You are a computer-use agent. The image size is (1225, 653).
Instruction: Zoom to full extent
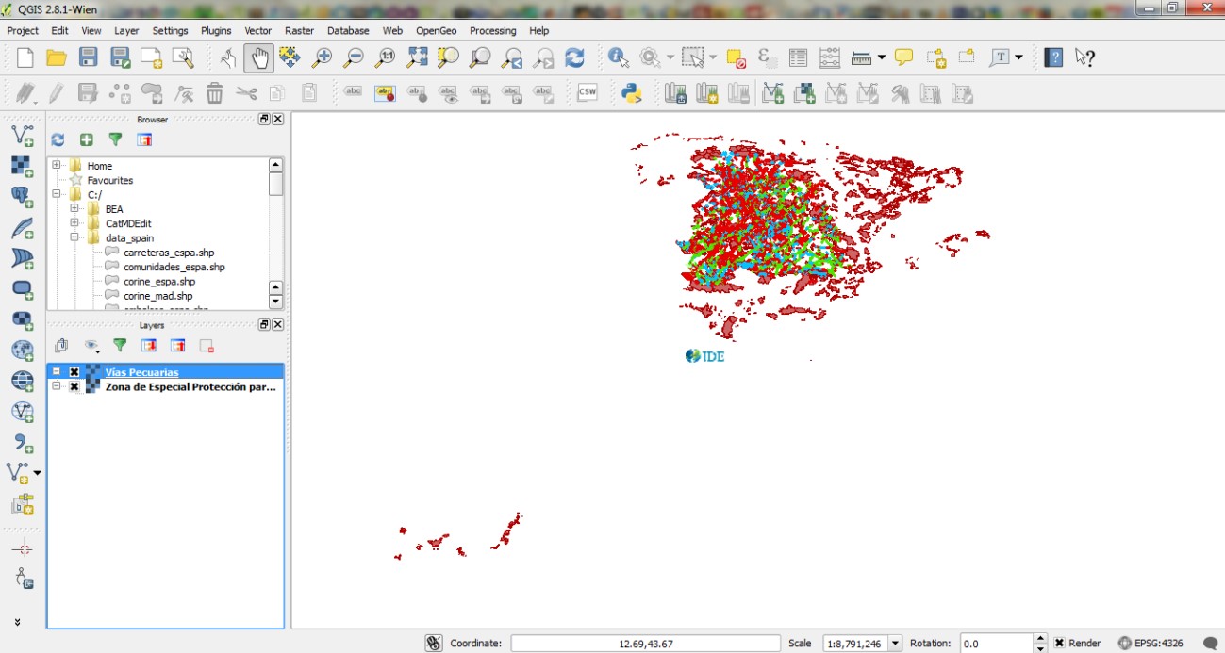click(x=417, y=58)
